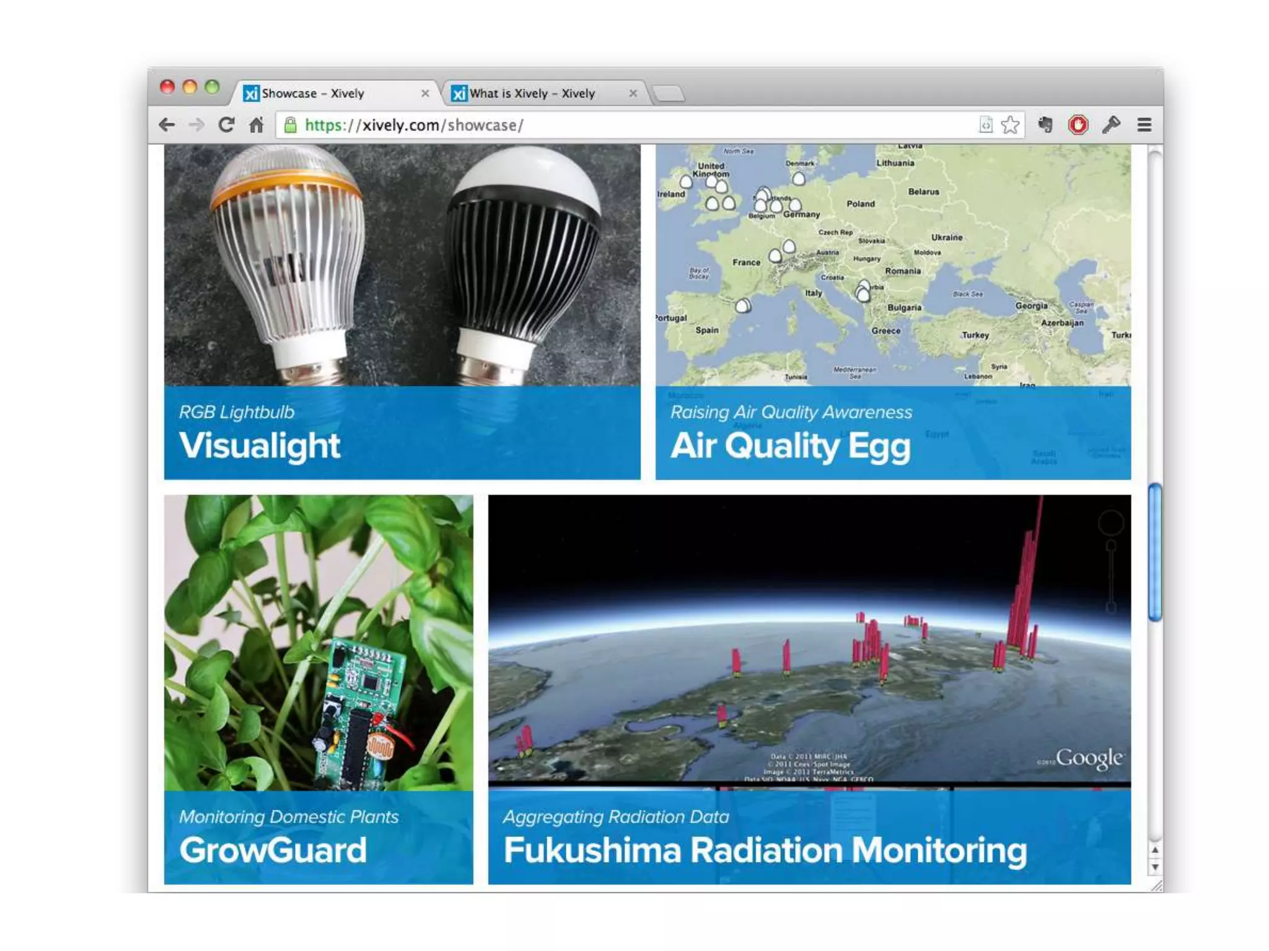Click the browser back arrow
This screenshot has height=951, width=1269.
pos(167,126)
